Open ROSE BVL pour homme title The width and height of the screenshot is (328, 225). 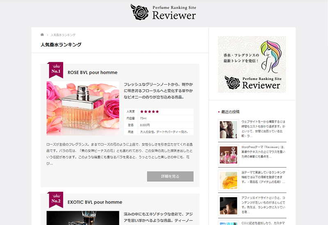tap(93, 72)
